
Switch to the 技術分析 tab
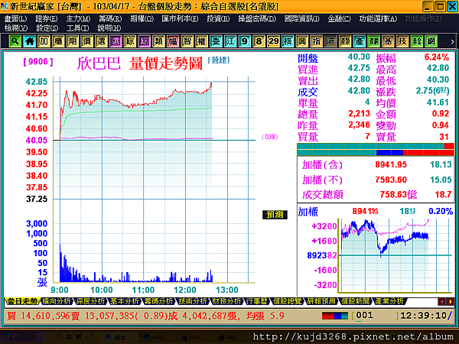[194, 301]
